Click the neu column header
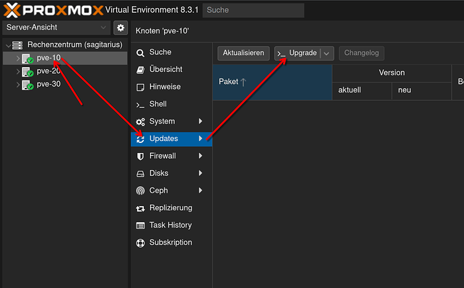Screen dimensions: 464x288 (x=422, y=91)
